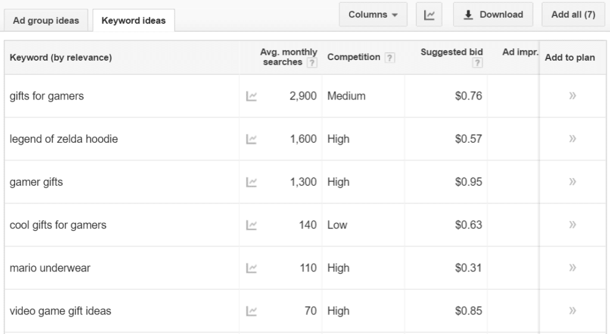The width and height of the screenshot is (610, 334).
Task: Add gifts for gamers to plan
Action: tap(572, 96)
